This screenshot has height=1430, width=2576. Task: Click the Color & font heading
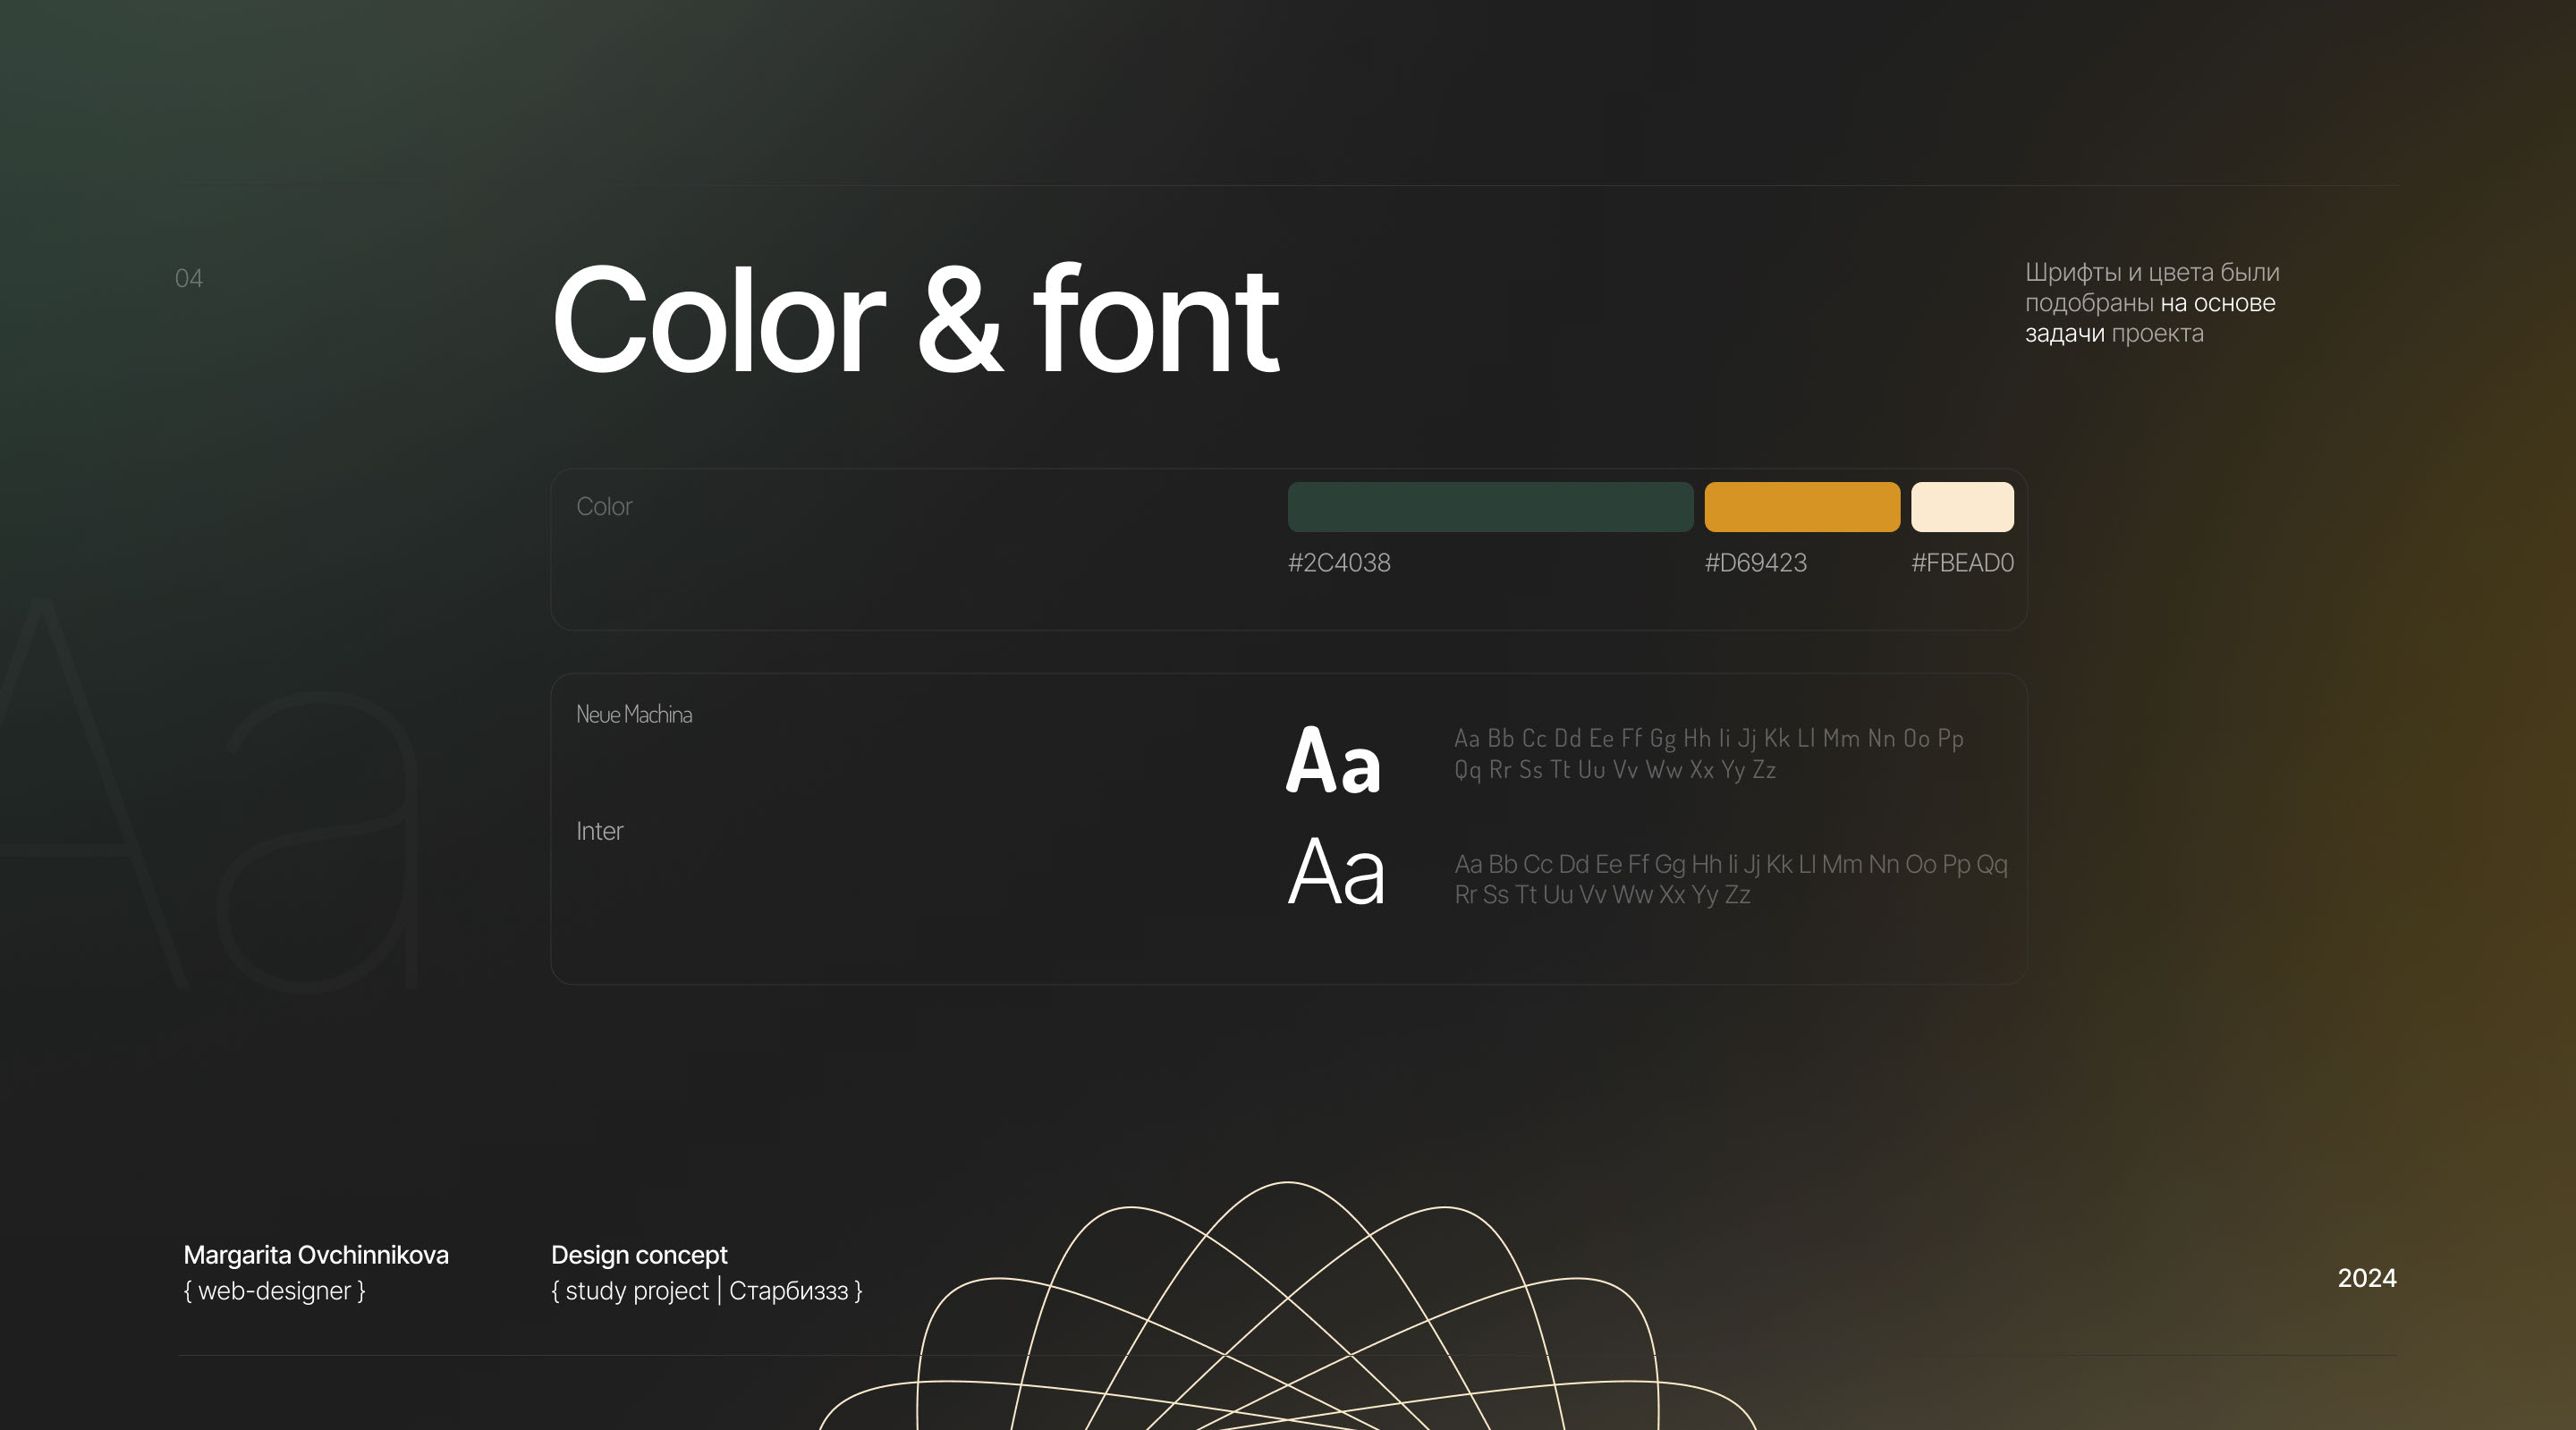(914, 322)
